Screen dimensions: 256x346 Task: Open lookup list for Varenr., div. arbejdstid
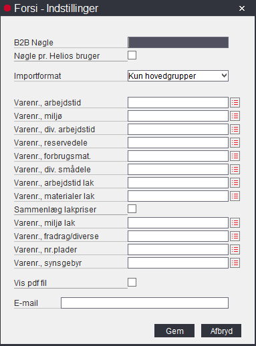pos(235,130)
